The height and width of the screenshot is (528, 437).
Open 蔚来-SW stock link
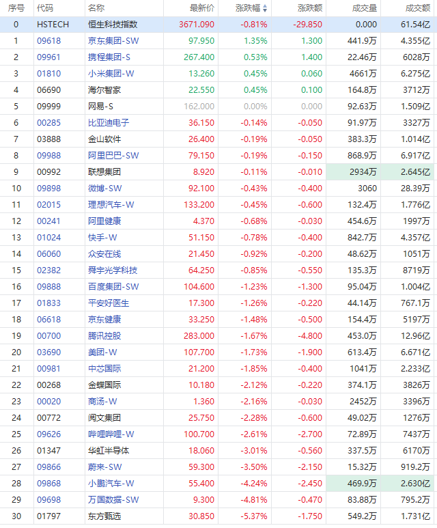104,467
